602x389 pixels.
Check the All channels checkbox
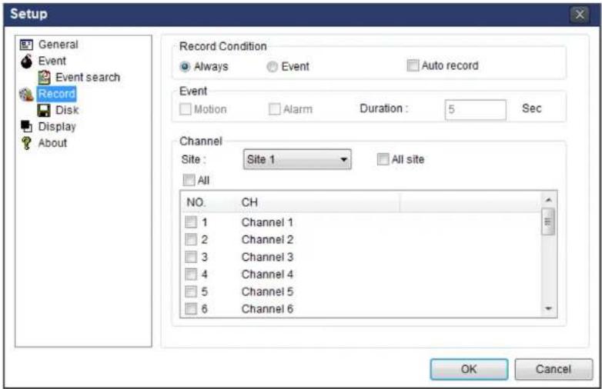pyautogui.click(x=189, y=180)
